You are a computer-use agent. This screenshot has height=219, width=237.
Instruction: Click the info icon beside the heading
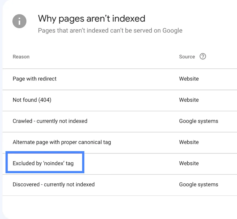(x=19, y=21)
